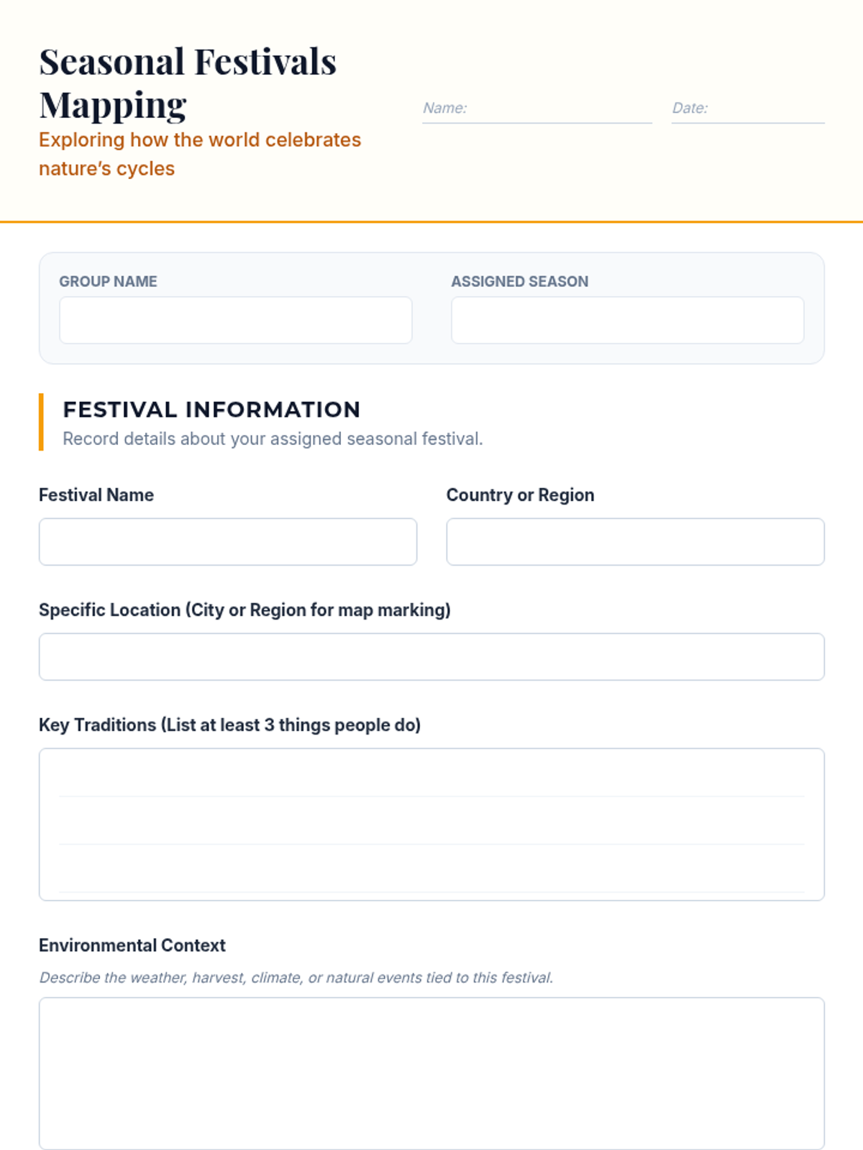
Task: Click into the Festival Name field
Action: [228, 541]
